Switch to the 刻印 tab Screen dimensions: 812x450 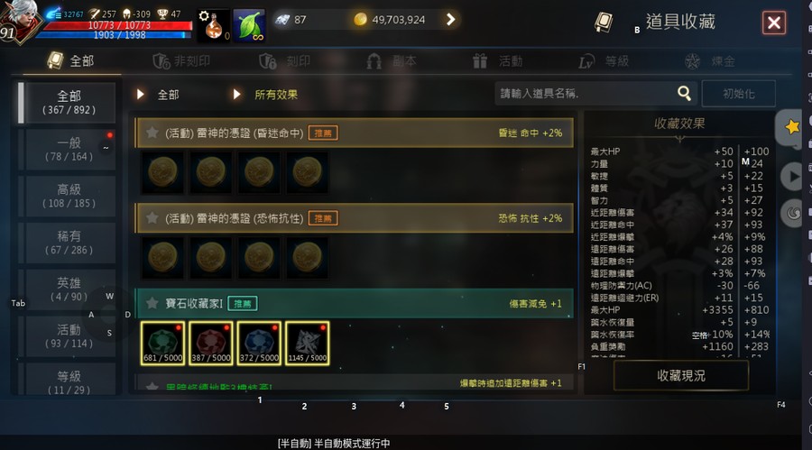click(285, 61)
